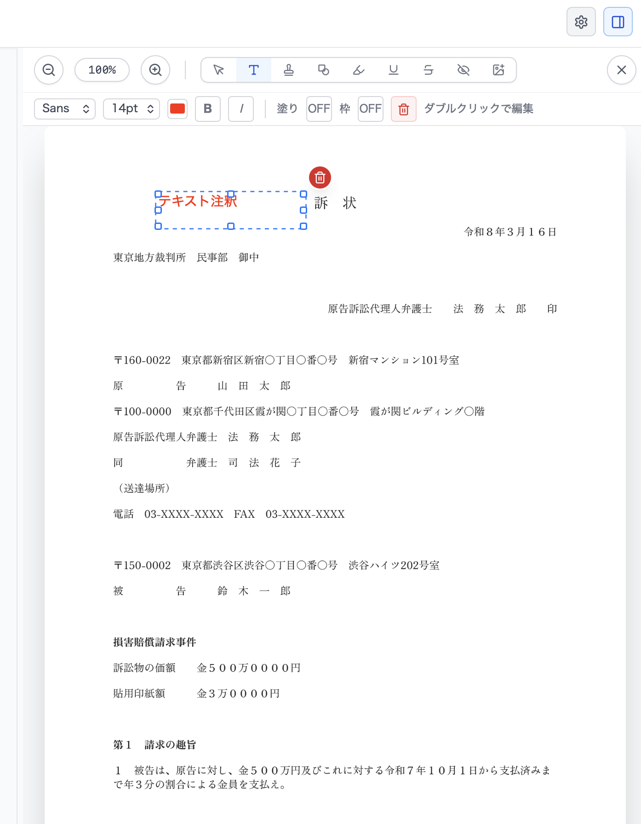Zoom in with the plus magnifier
Viewport: 641px width, 824px height.
[x=155, y=70]
